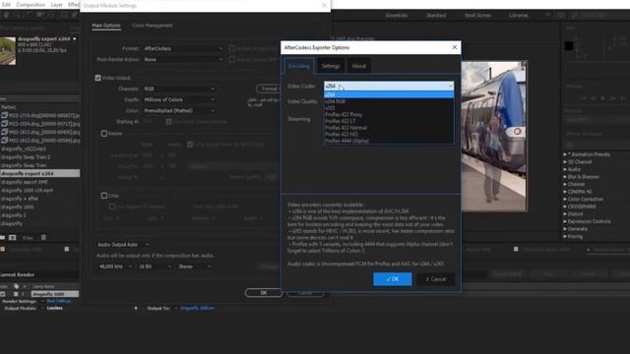Viewport: 630px width, 354px height.
Task: Expand the Audio effects category
Action: pyautogui.click(x=565, y=169)
